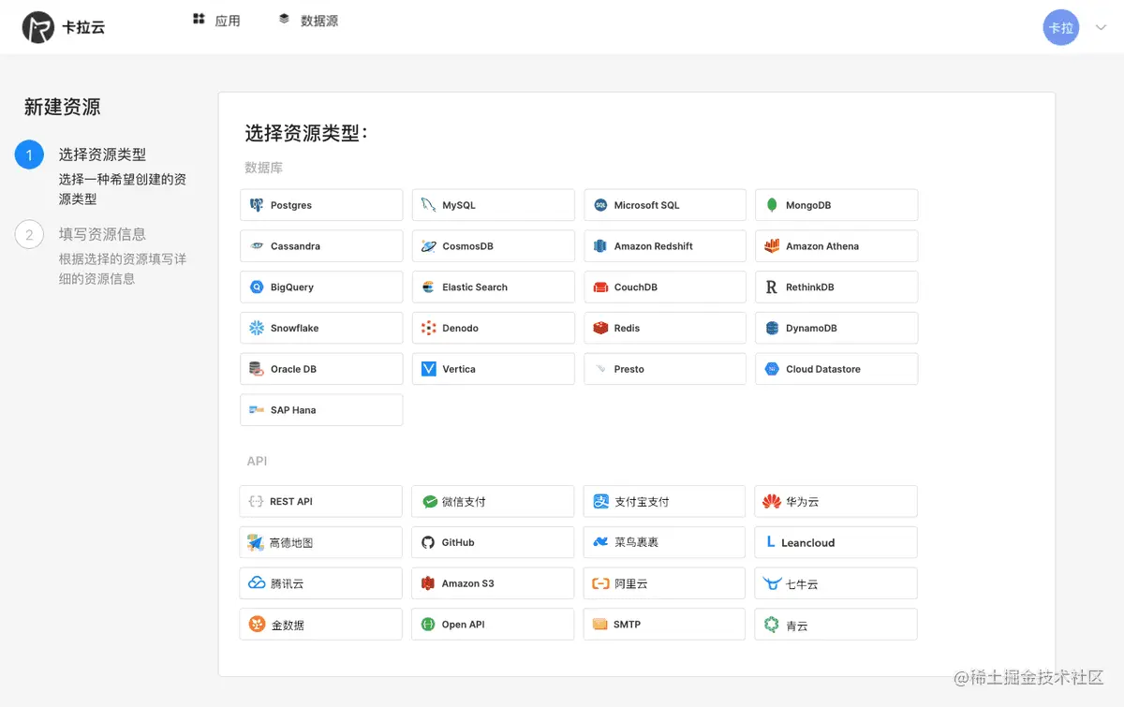
Task: Select the MongoDB database resource
Action: coord(836,204)
